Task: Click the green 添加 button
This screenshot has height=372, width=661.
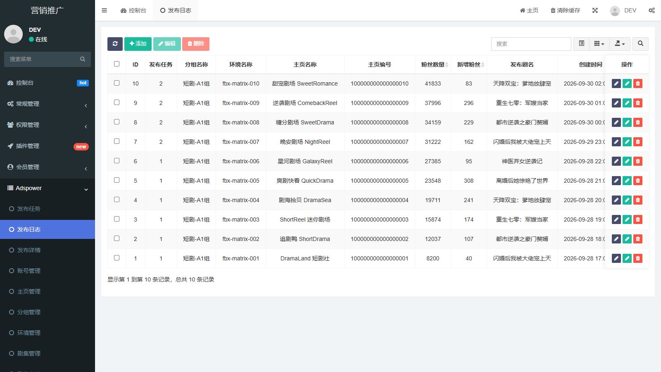Action: click(138, 44)
